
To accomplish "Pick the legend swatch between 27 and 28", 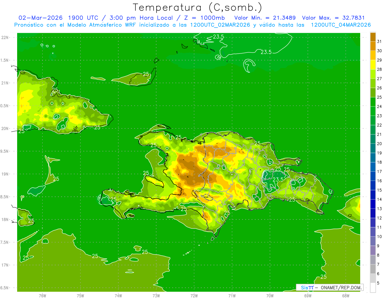I will click(x=373, y=74).
